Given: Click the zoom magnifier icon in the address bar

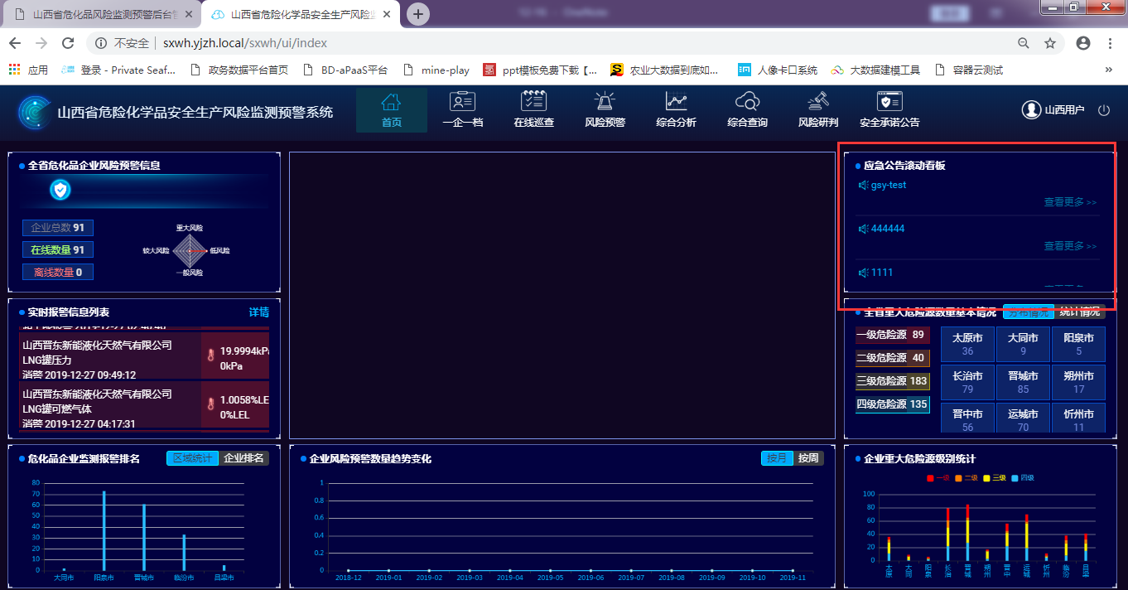Looking at the screenshot, I should [1024, 43].
